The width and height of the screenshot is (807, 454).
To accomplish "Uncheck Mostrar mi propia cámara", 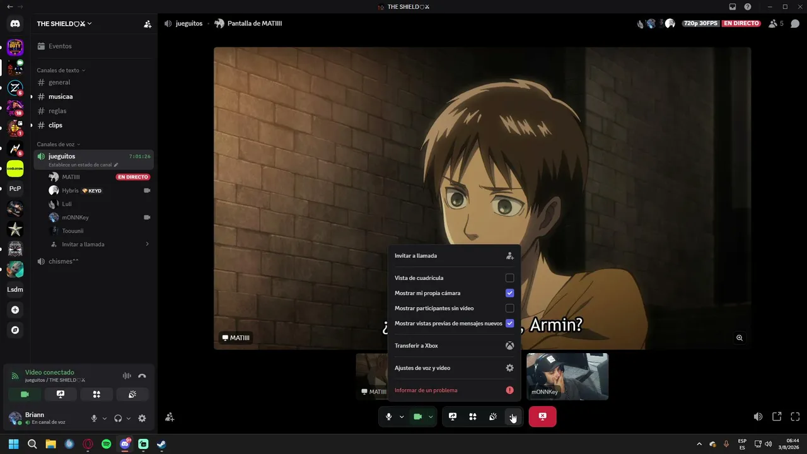I will (509, 293).
